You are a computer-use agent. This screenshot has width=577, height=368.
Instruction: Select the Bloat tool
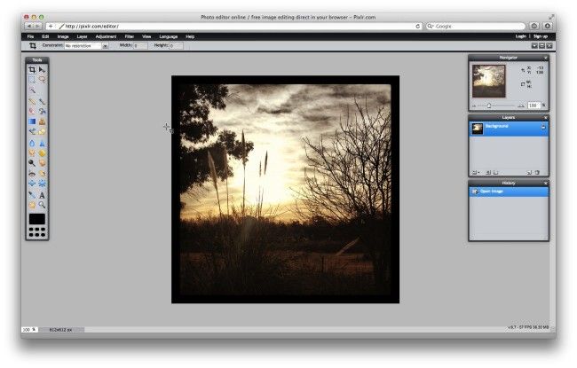coord(32,183)
